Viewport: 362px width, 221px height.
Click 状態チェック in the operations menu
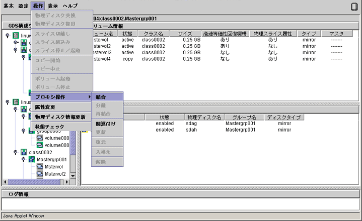49,127
